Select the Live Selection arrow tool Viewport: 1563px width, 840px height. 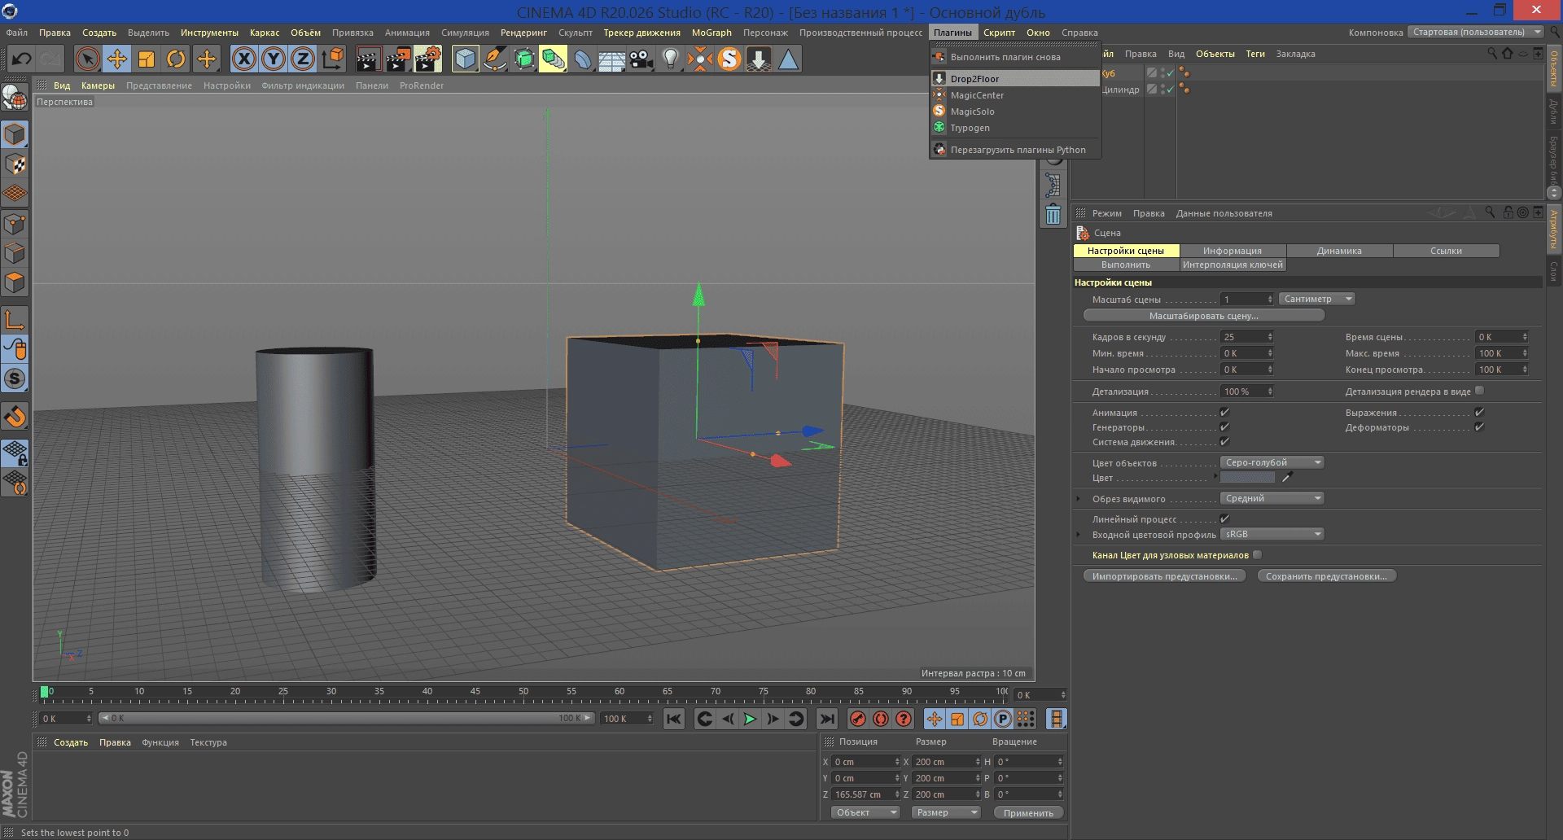(x=88, y=59)
